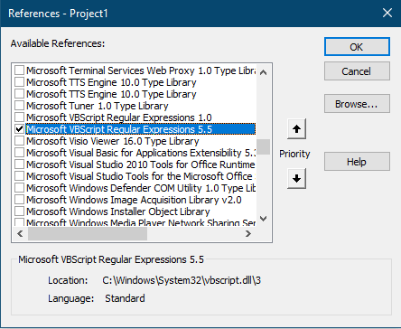Click the list's vertical scroll down arrow
Viewport: 401px width, 329px height.
pos(263,219)
